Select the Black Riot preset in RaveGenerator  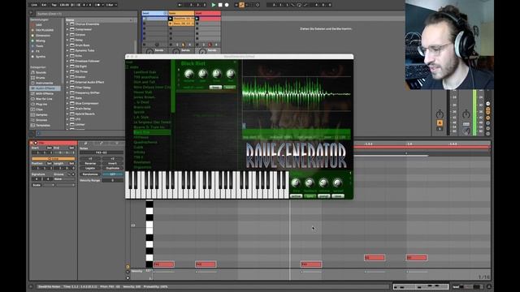click(x=152, y=132)
